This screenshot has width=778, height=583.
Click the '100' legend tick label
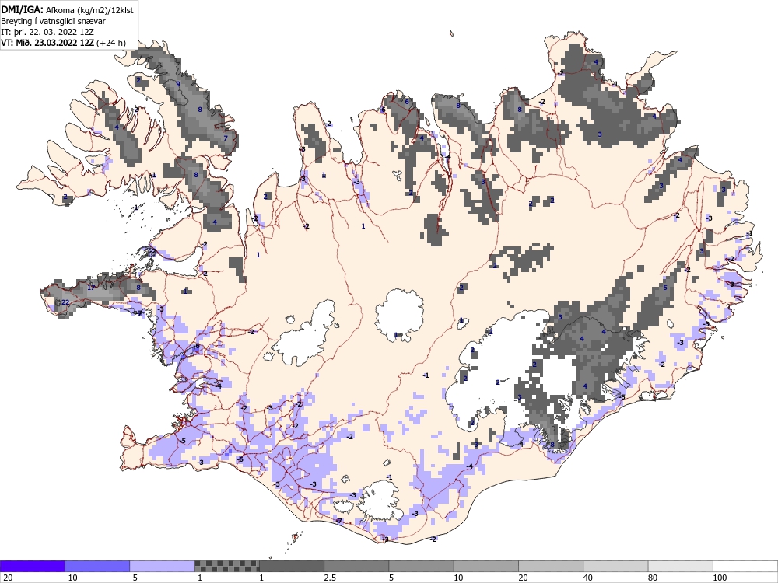(720, 578)
